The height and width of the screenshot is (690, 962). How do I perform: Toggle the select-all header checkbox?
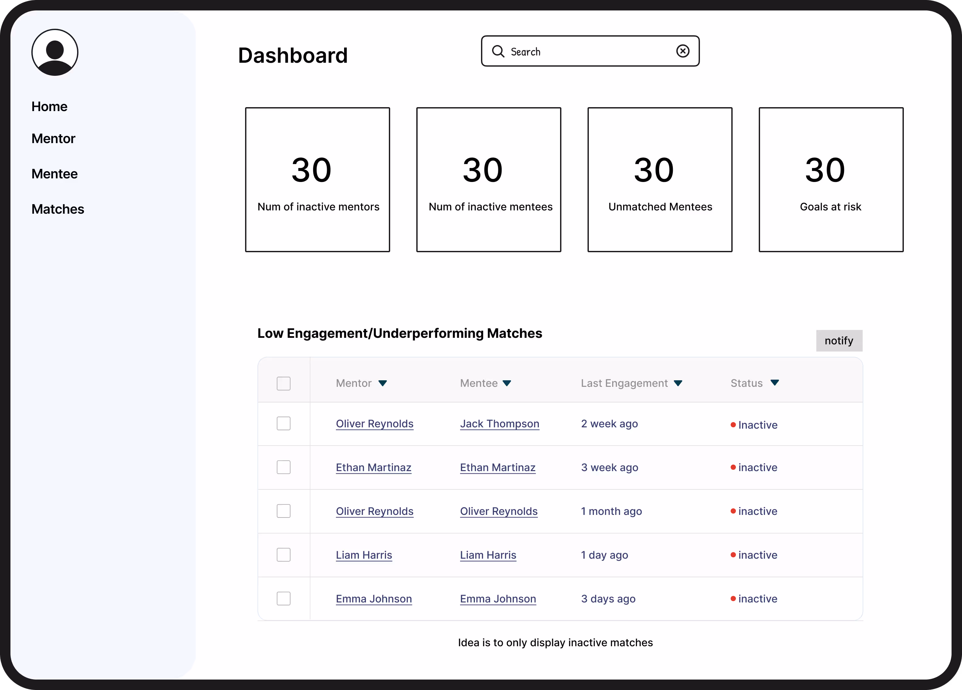click(283, 383)
